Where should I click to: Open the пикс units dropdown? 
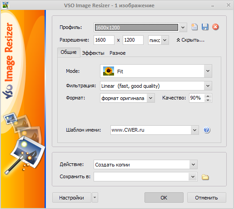tap(165, 40)
